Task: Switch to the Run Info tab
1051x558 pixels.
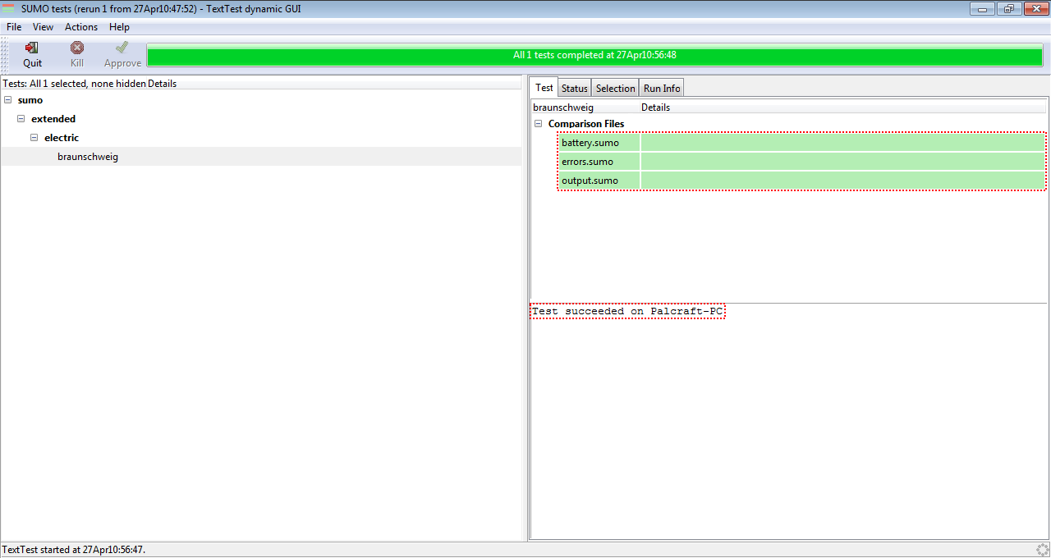Action: pyautogui.click(x=662, y=89)
